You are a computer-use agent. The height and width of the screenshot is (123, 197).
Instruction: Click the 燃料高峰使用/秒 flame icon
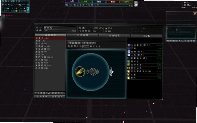click(129, 71)
